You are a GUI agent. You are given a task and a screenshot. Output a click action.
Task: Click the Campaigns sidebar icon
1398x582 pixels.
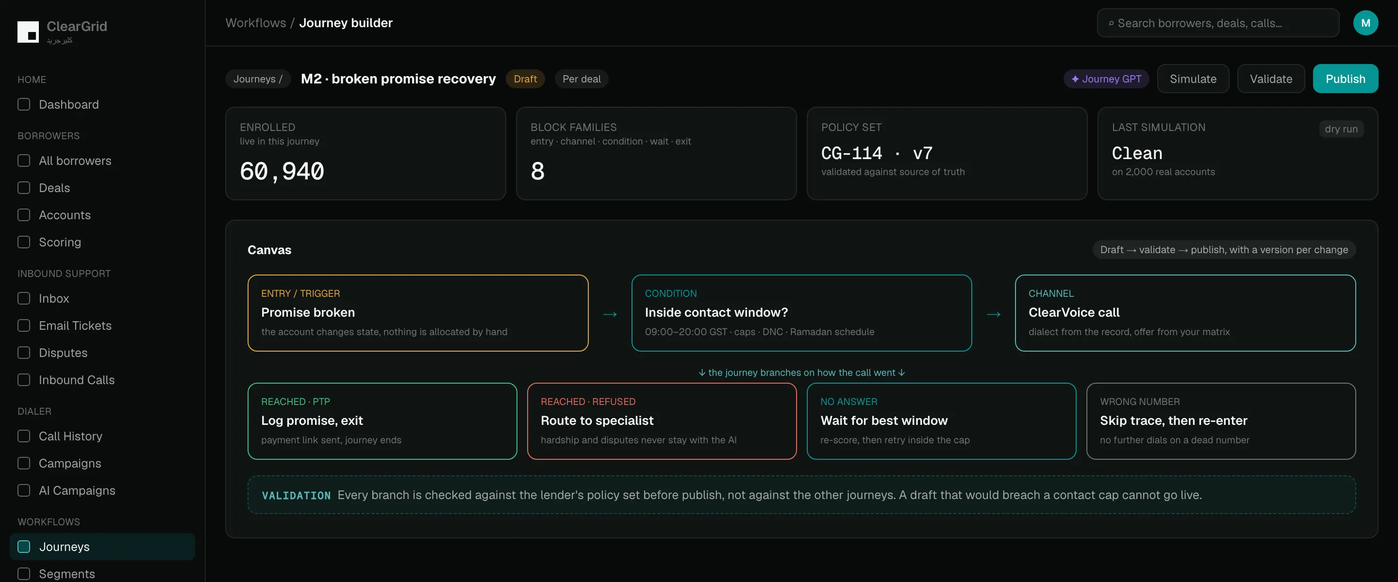[x=24, y=463]
